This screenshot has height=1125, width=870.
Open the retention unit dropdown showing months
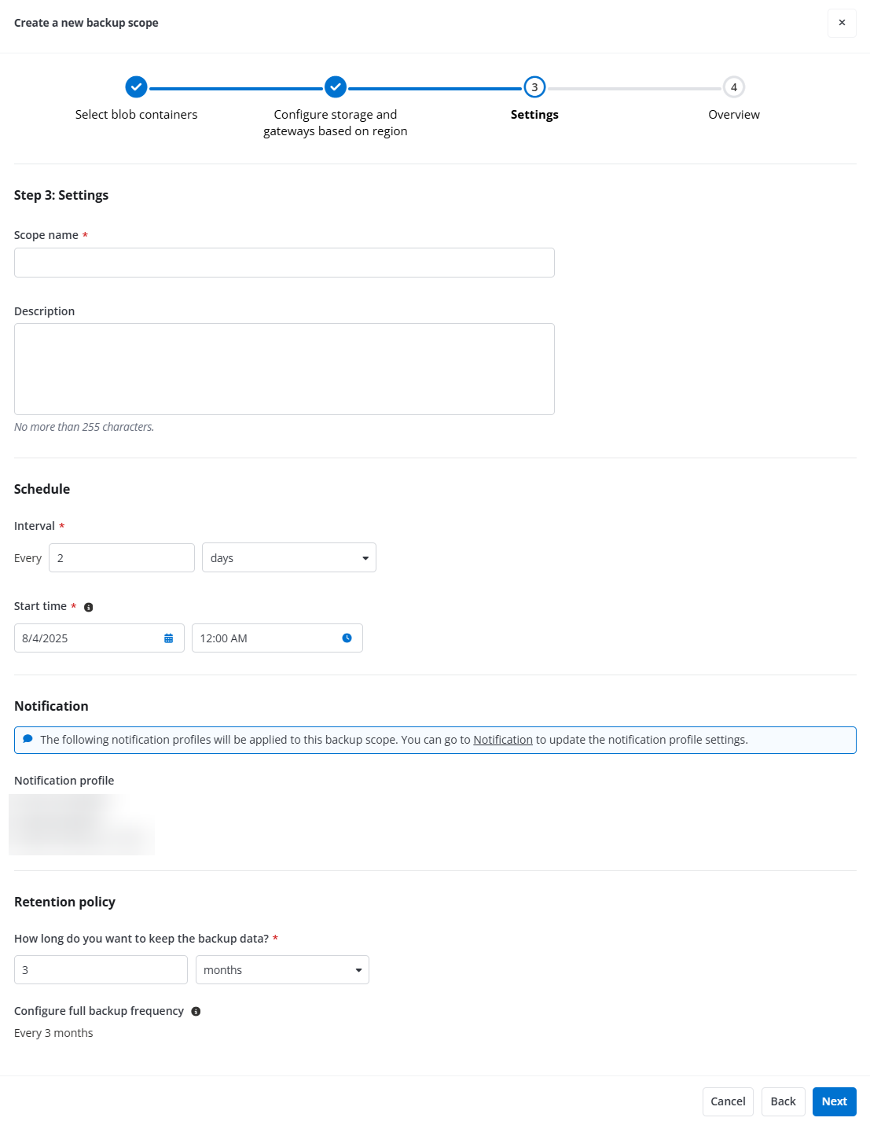[x=281, y=969]
